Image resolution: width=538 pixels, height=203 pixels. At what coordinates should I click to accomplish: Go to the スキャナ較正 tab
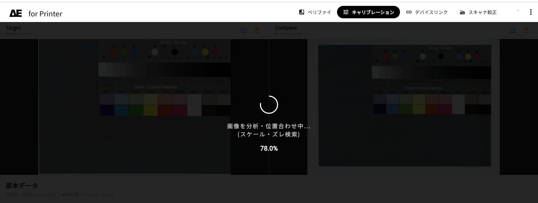[x=478, y=12]
